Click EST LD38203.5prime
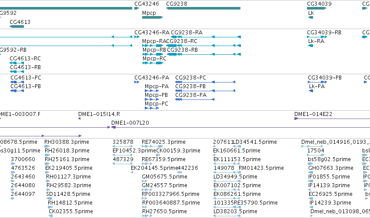The width and height of the screenshot is (370, 218). tap(235, 211)
